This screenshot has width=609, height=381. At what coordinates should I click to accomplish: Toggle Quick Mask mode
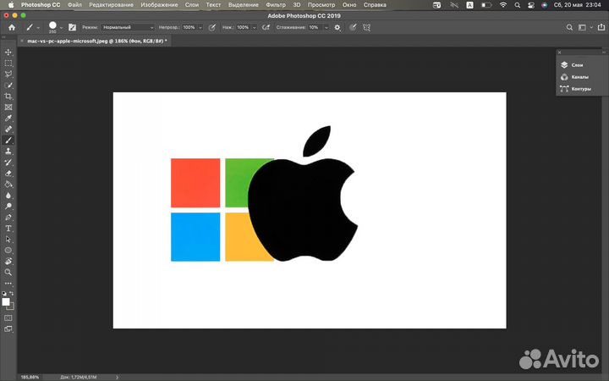8,318
